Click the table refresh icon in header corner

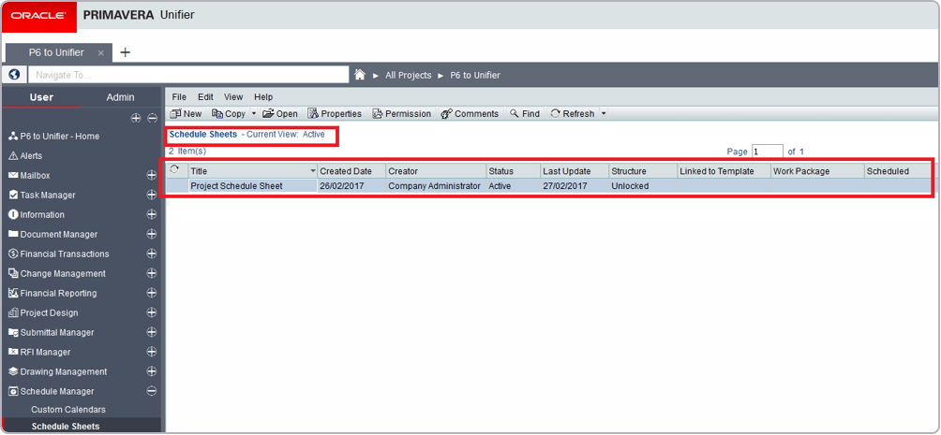174,170
